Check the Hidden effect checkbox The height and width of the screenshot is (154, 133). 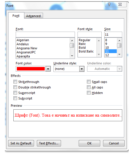pyautogui.click(x=89, y=93)
